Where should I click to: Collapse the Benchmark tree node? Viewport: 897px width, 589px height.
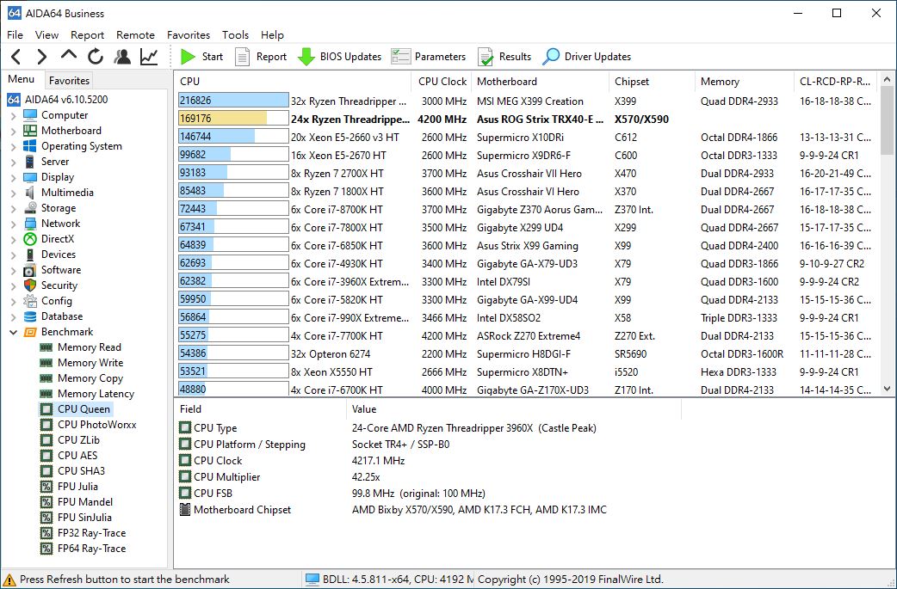13,332
